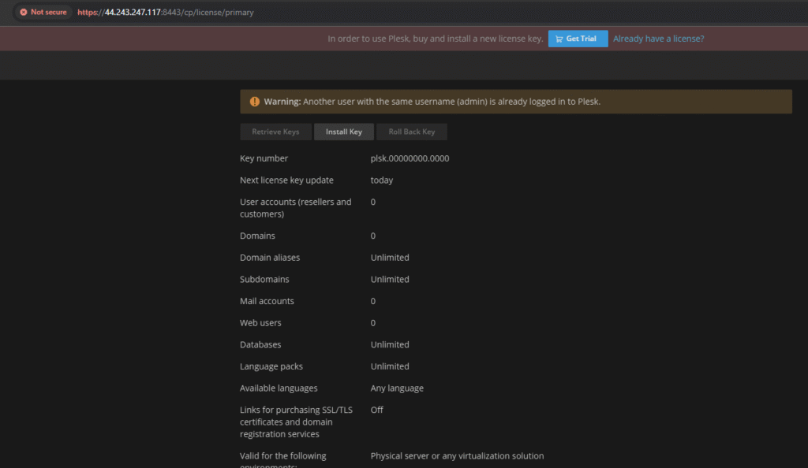Click the 'today' license update value
The height and width of the screenshot is (468, 808).
[382, 180]
